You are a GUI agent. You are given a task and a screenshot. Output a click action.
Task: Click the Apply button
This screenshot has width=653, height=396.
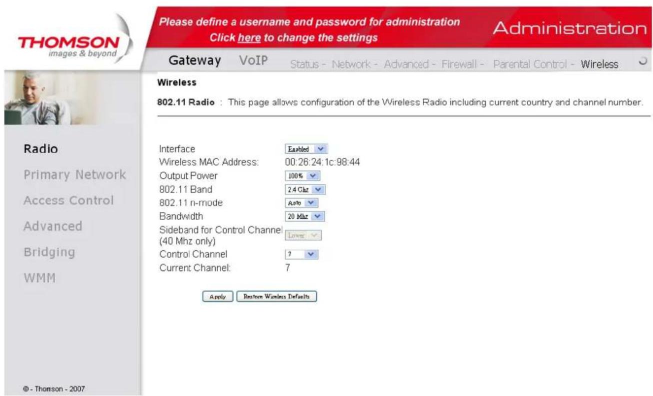[217, 296]
